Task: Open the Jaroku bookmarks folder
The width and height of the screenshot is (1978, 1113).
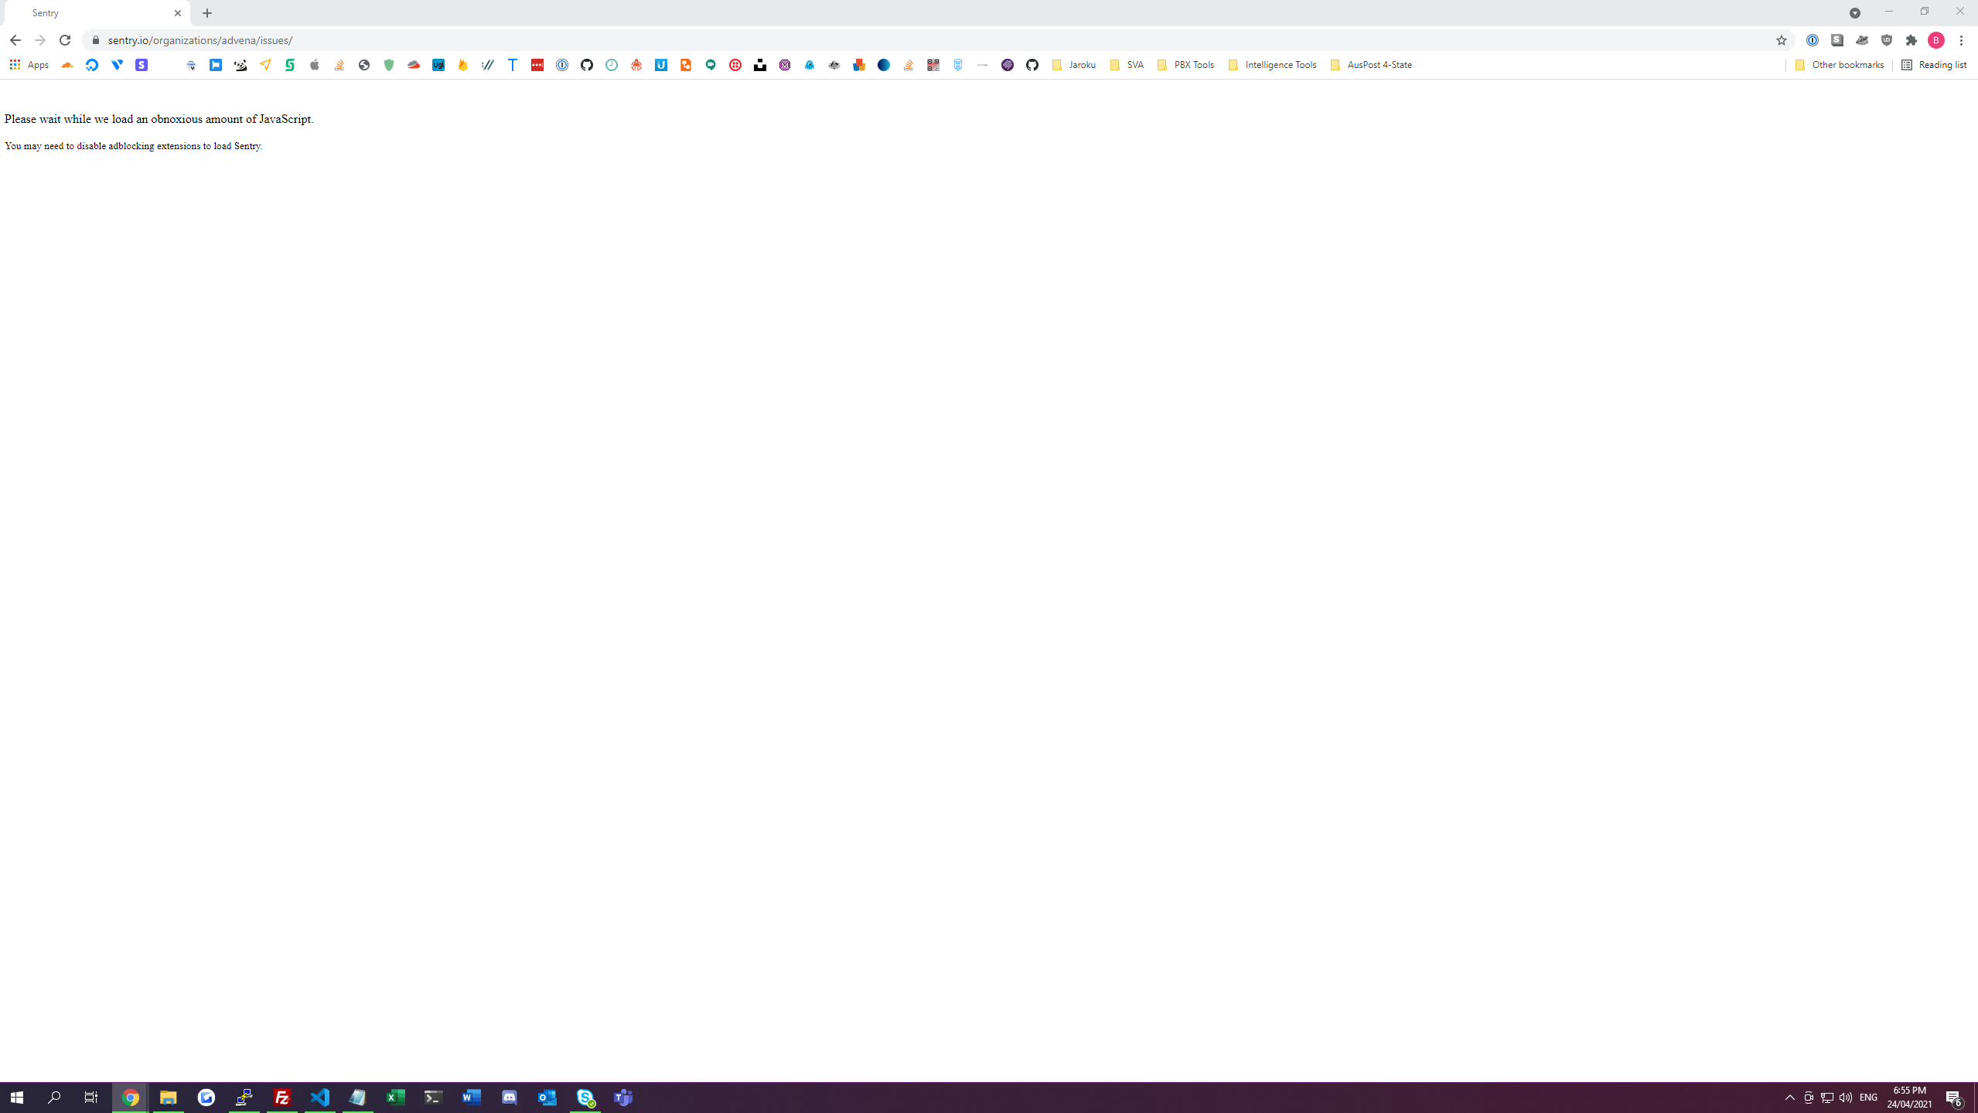Action: 1074,65
